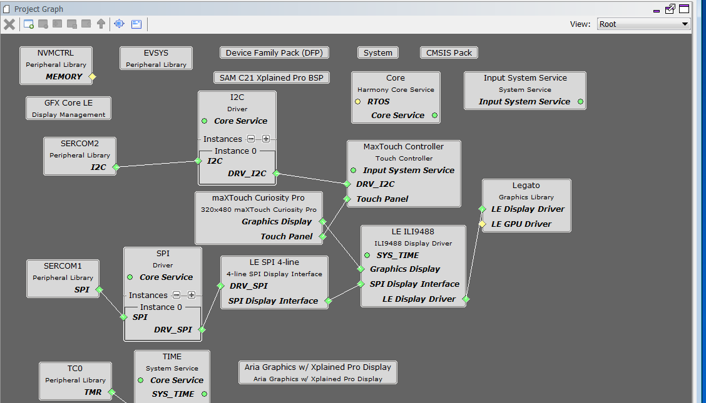Click the grayed move-into-group toolbar icon
This screenshot has height=403, width=706.
(57, 24)
